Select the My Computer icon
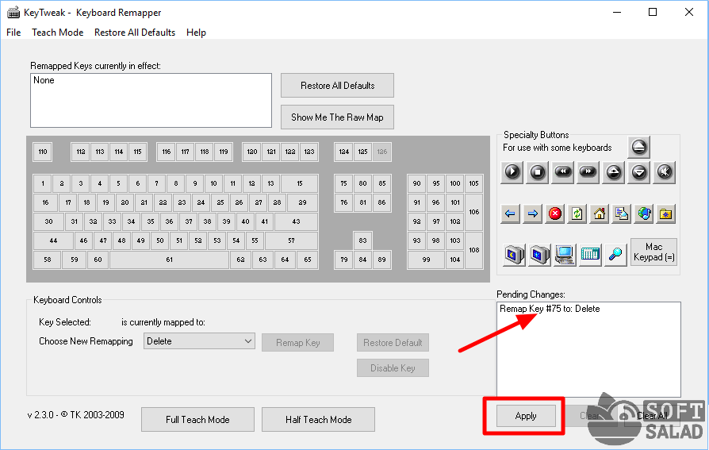 pyautogui.click(x=565, y=254)
